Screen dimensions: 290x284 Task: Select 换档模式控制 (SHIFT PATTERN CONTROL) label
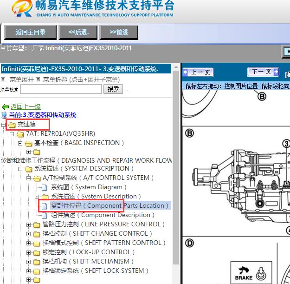pos(104,243)
